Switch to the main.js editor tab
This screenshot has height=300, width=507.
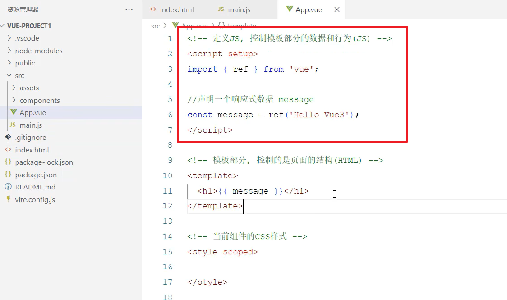244,9
